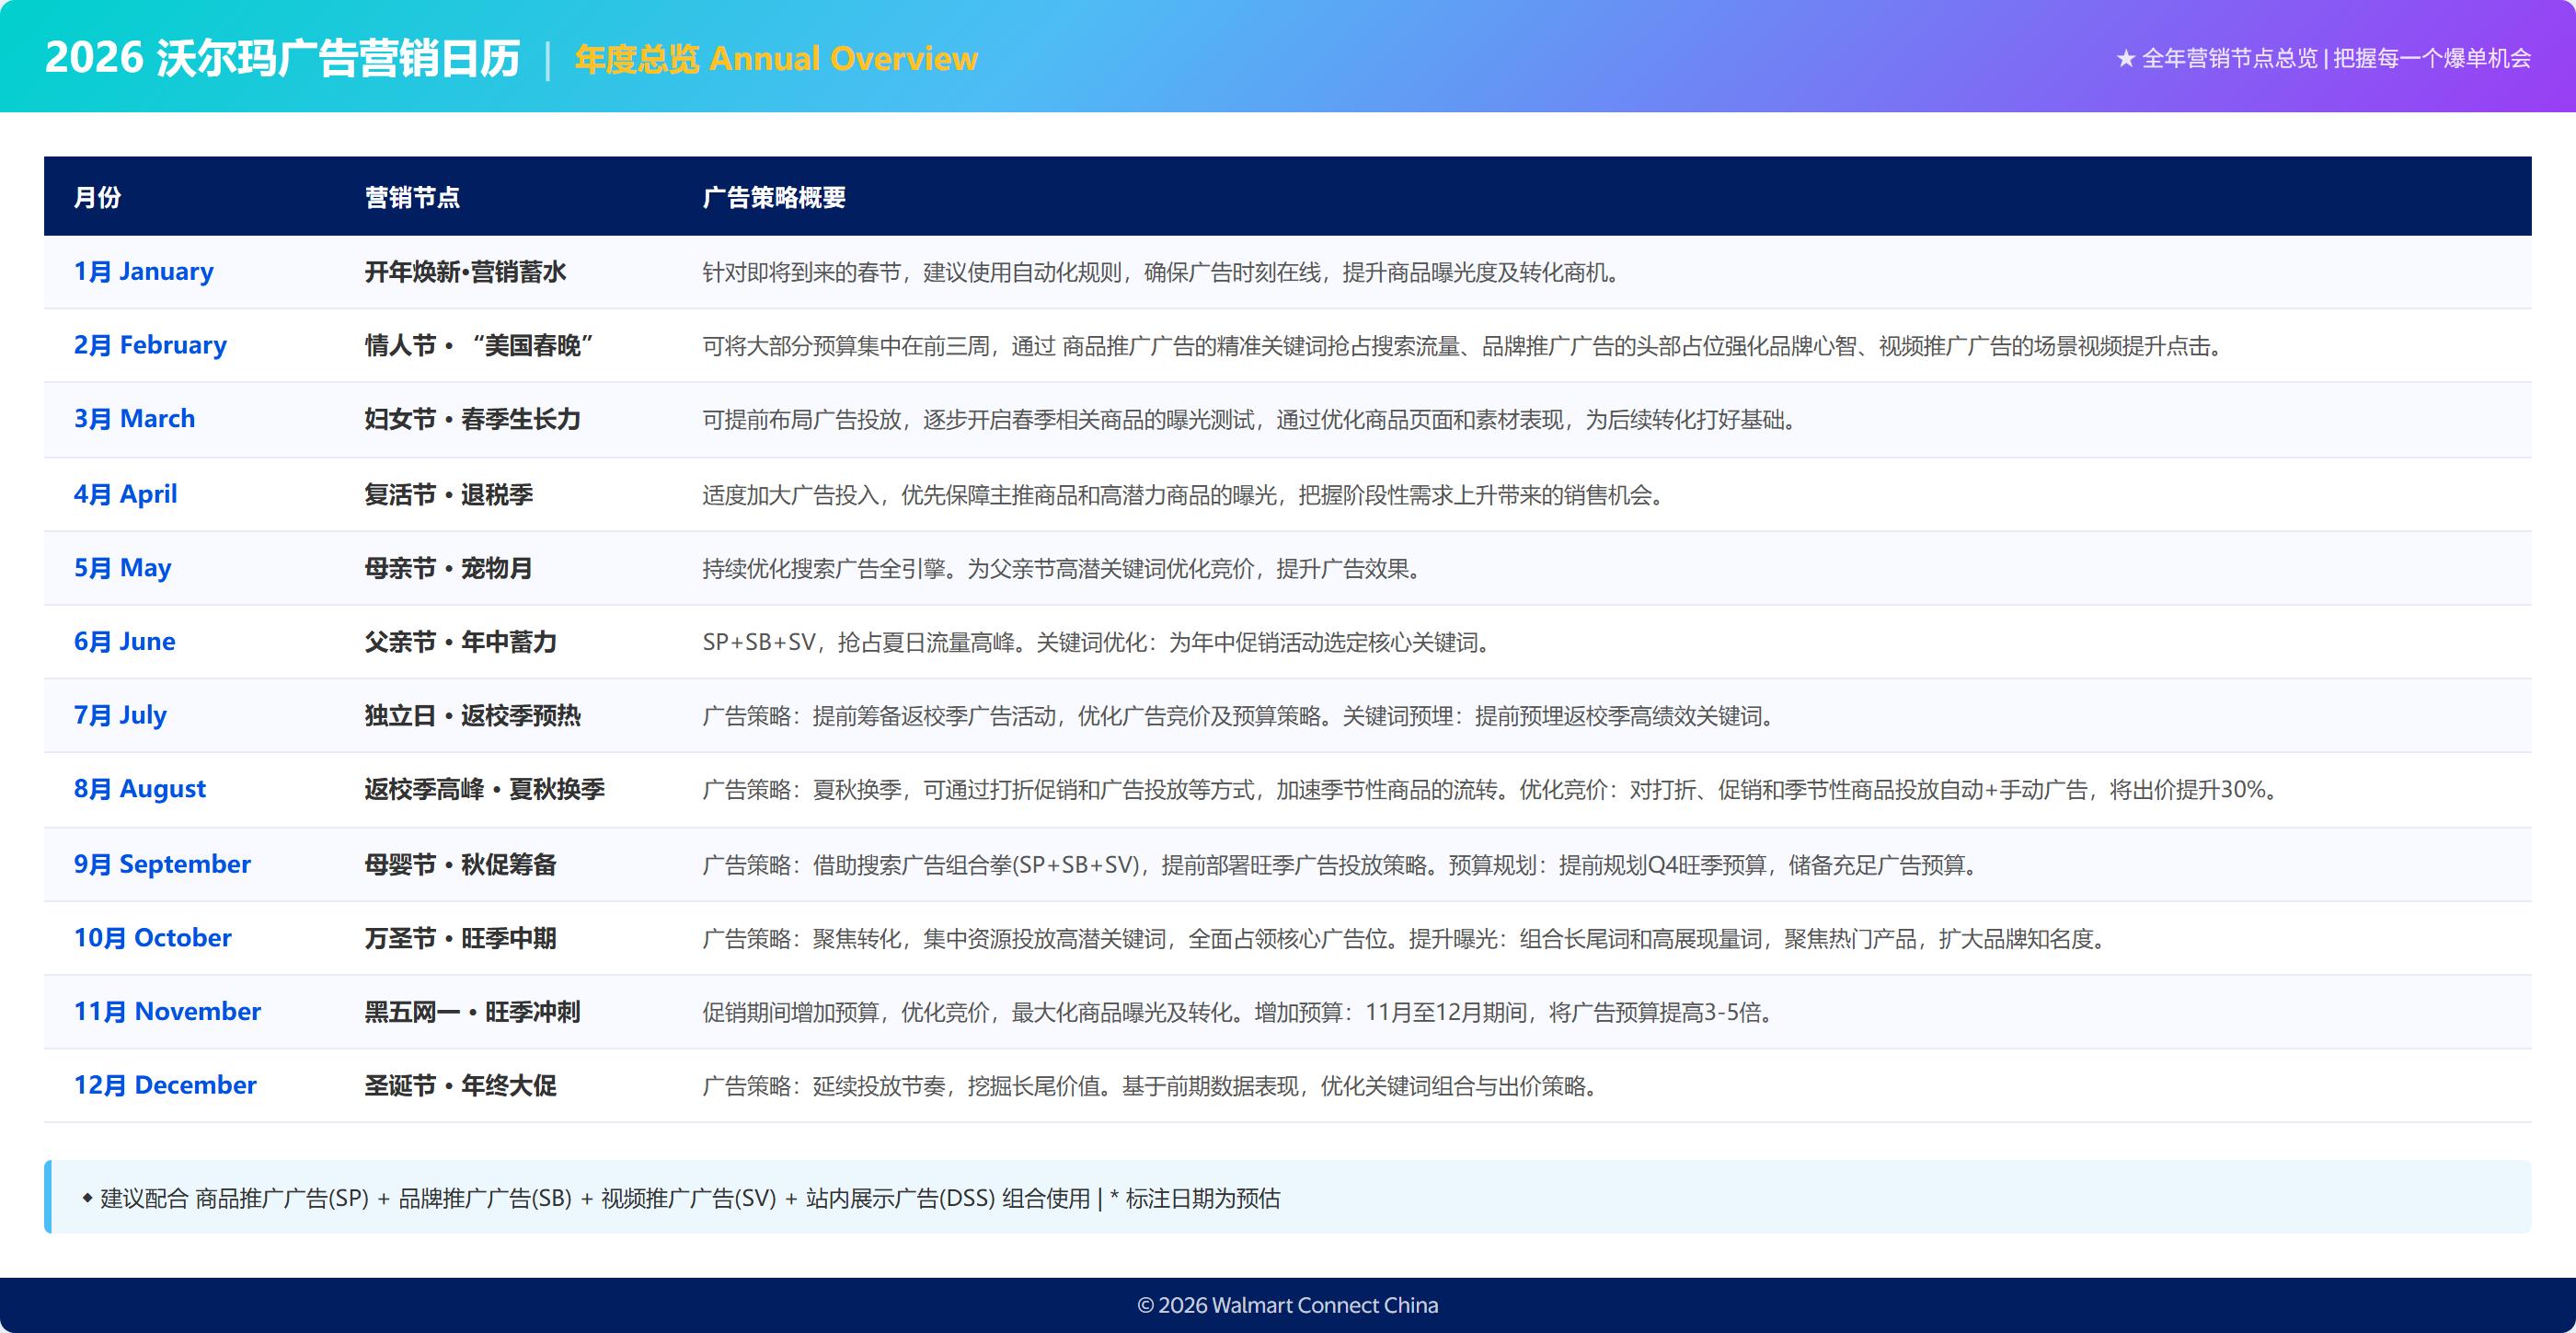Open the 4月 April month entry

(x=126, y=493)
